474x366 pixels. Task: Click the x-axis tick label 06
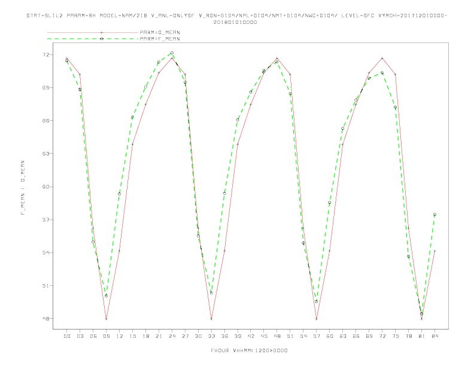click(x=93, y=336)
